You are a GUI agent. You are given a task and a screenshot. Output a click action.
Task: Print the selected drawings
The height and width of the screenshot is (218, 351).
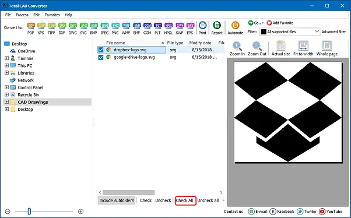[202, 28]
